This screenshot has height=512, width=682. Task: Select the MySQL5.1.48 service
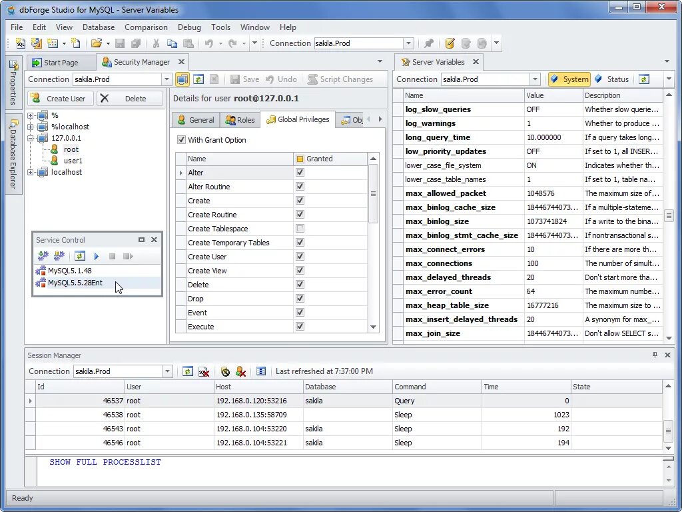pos(69,271)
